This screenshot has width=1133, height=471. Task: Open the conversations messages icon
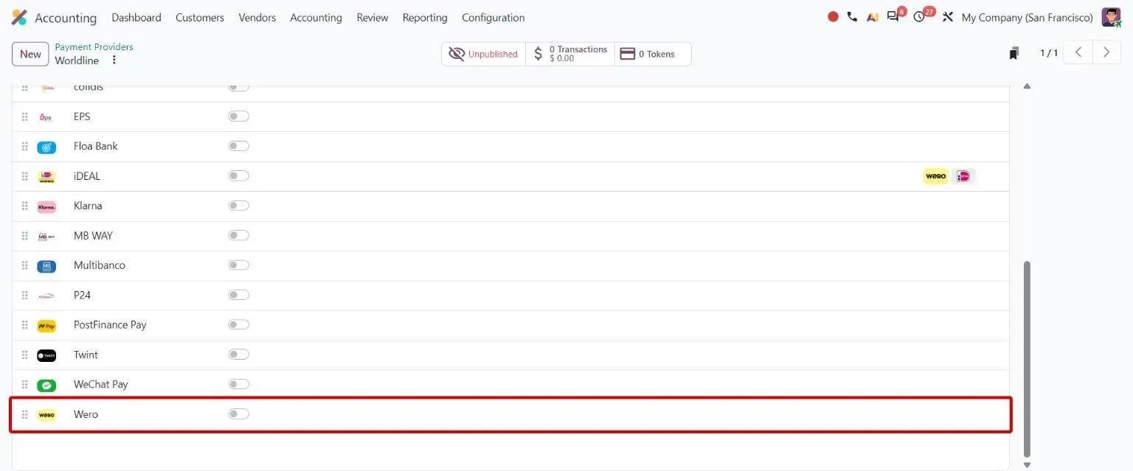[x=893, y=17]
